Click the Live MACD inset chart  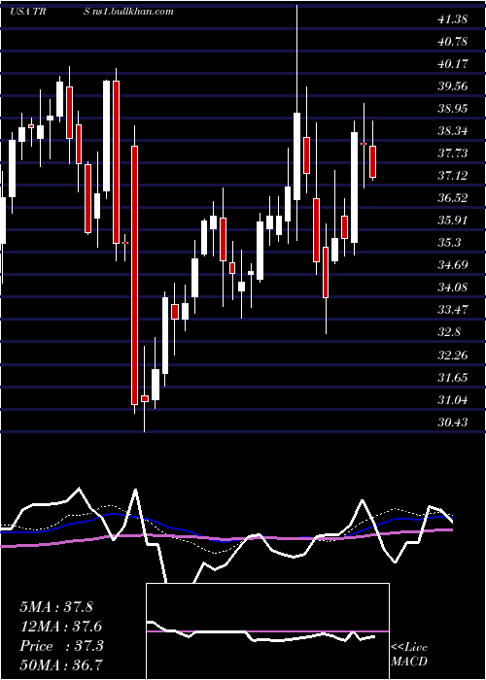pyautogui.click(x=267, y=631)
